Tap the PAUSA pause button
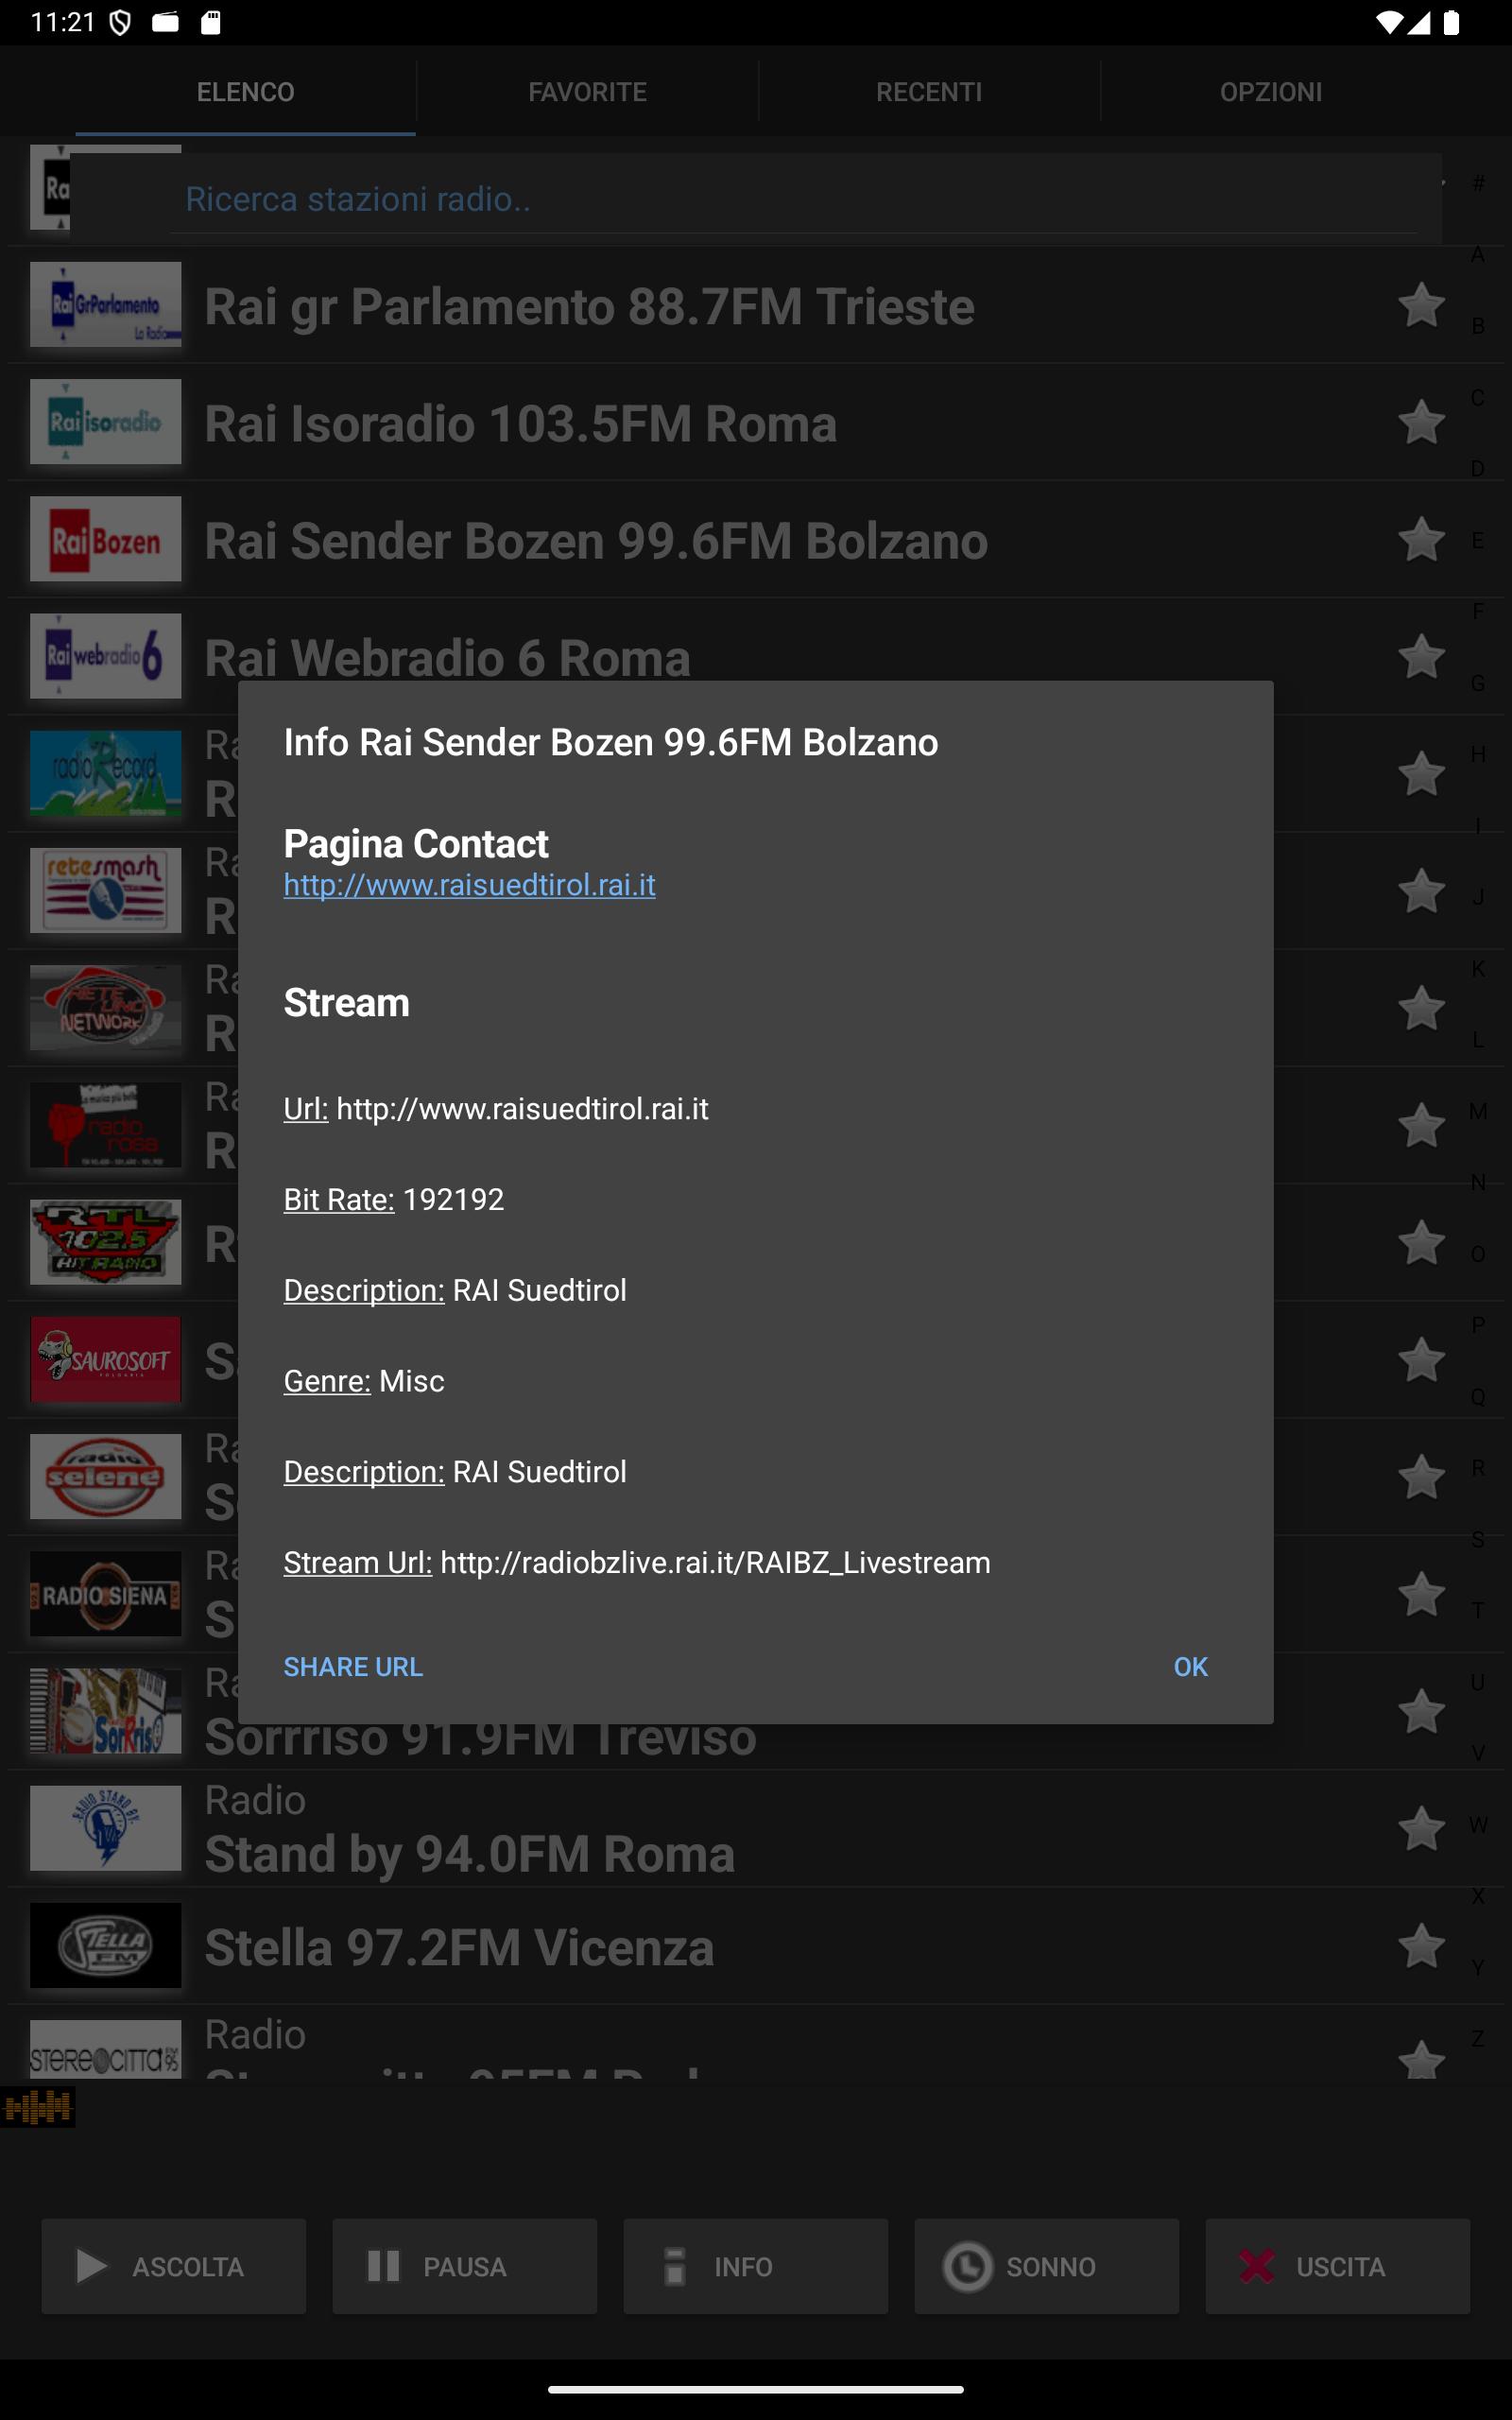This screenshot has height=2420, width=1512. coord(465,2266)
